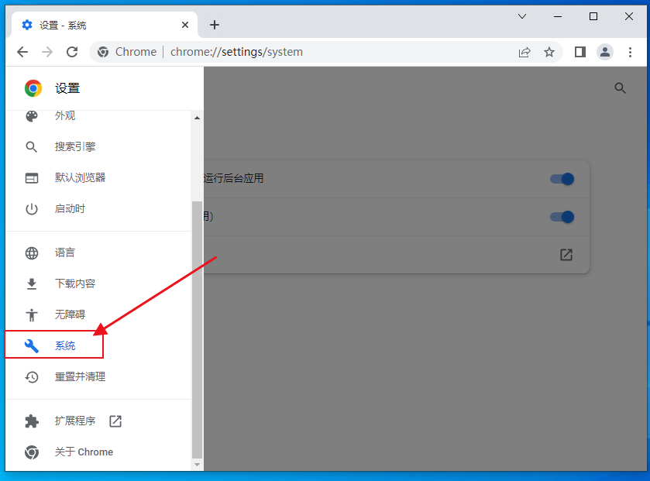Click the accessibility figure icon for 无障碍
650x481 pixels.
coord(32,315)
